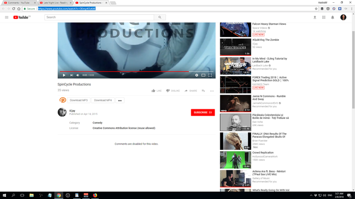Viewport: 355px width, 199px height.
Task: Add the video to a playlist
Action: point(204,91)
